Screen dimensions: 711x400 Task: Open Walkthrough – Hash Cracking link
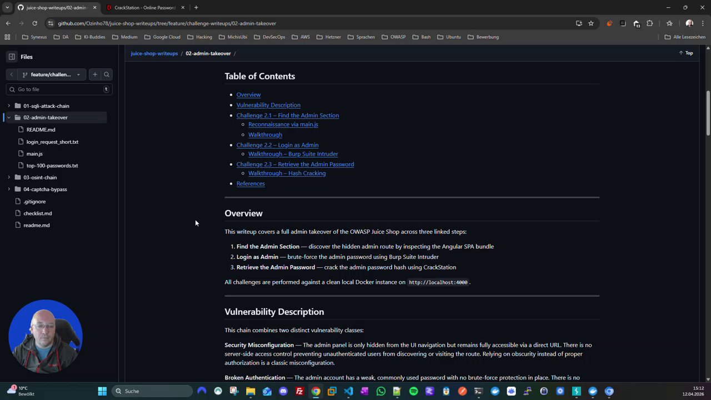287,173
